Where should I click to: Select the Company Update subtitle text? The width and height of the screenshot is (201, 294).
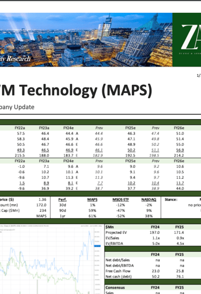pyautogui.click(x=17, y=107)
